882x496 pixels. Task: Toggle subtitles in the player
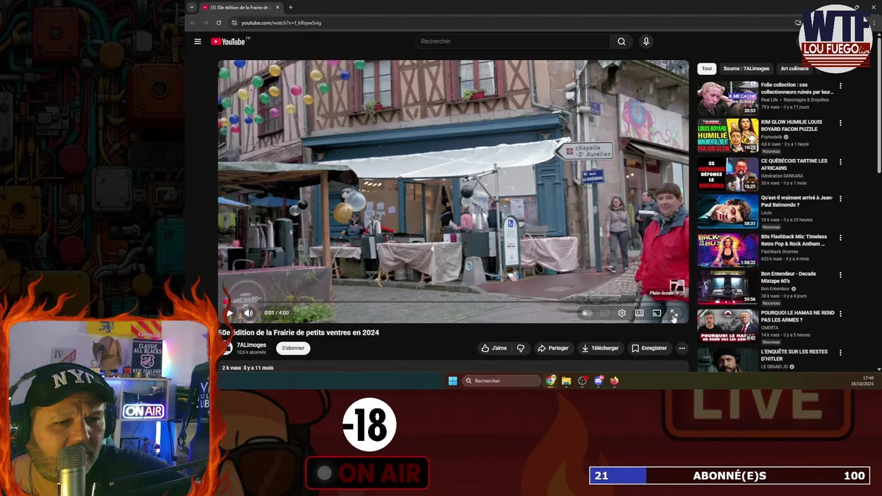(x=604, y=313)
